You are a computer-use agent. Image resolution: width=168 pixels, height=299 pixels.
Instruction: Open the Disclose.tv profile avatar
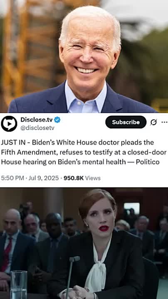9,124
